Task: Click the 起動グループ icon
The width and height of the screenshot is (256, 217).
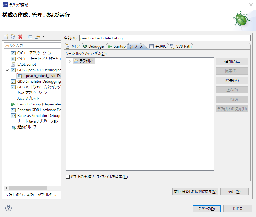Action: (x=13, y=127)
